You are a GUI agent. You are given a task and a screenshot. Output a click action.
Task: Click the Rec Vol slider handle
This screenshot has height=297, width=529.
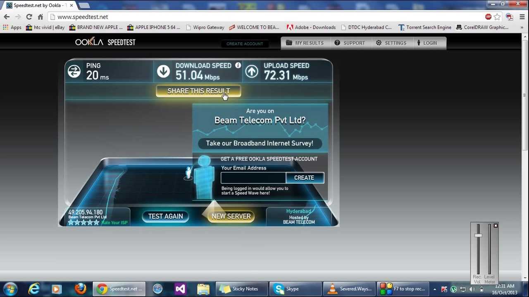tap(478, 236)
